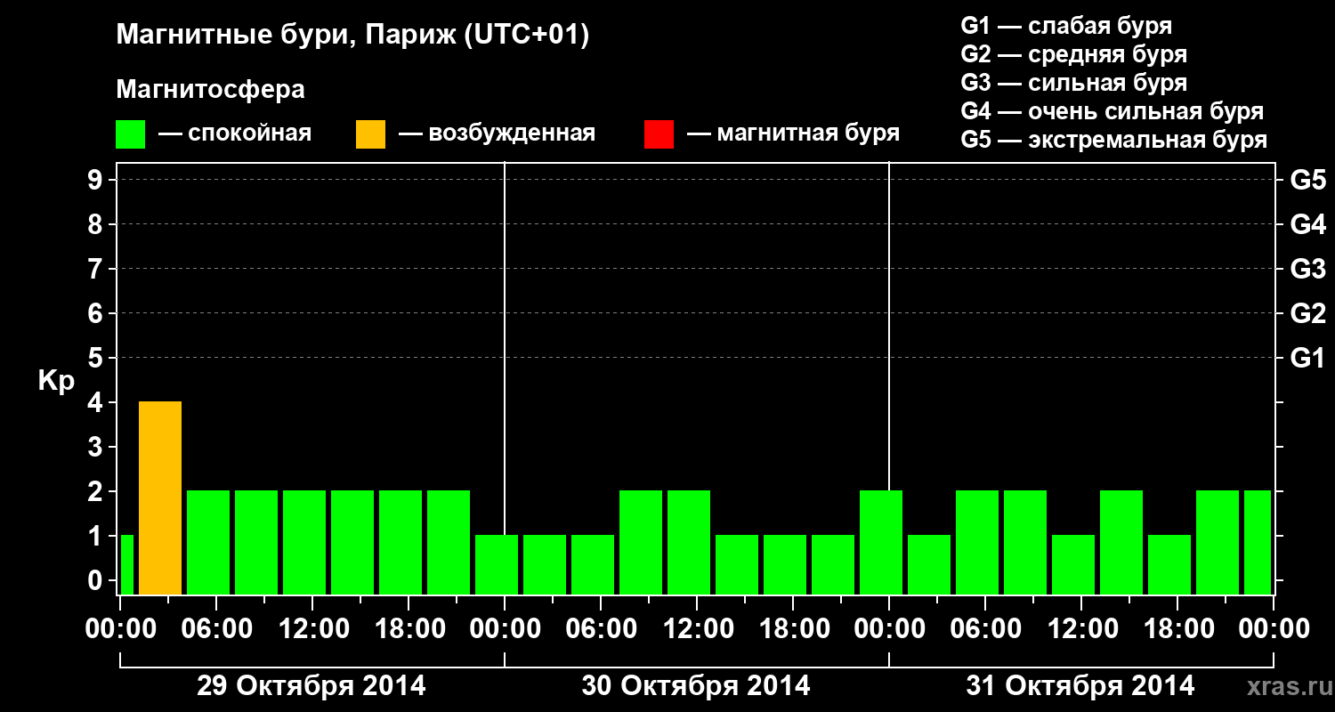This screenshot has height=712, width=1335.
Task: Click the green «спокойная» legend swatch
Action: (x=131, y=134)
